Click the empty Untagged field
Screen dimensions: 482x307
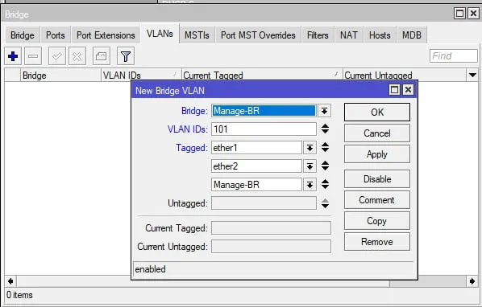pyautogui.click(x=264, y=203)
